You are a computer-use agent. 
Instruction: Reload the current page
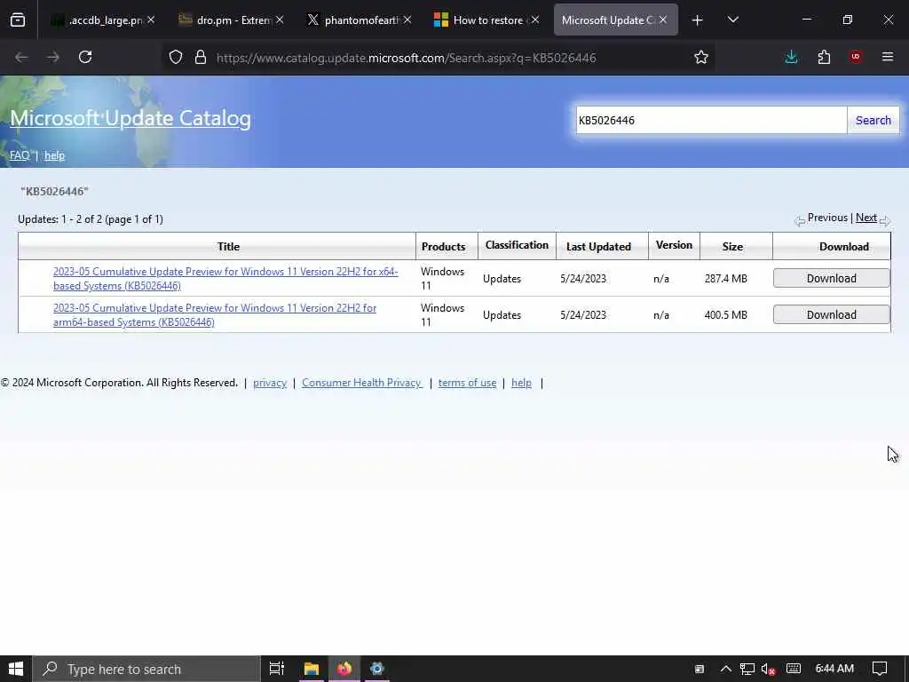coord(85,57)
